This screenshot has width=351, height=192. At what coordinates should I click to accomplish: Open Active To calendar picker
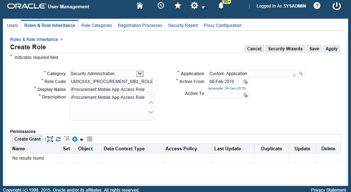(246, 95)
